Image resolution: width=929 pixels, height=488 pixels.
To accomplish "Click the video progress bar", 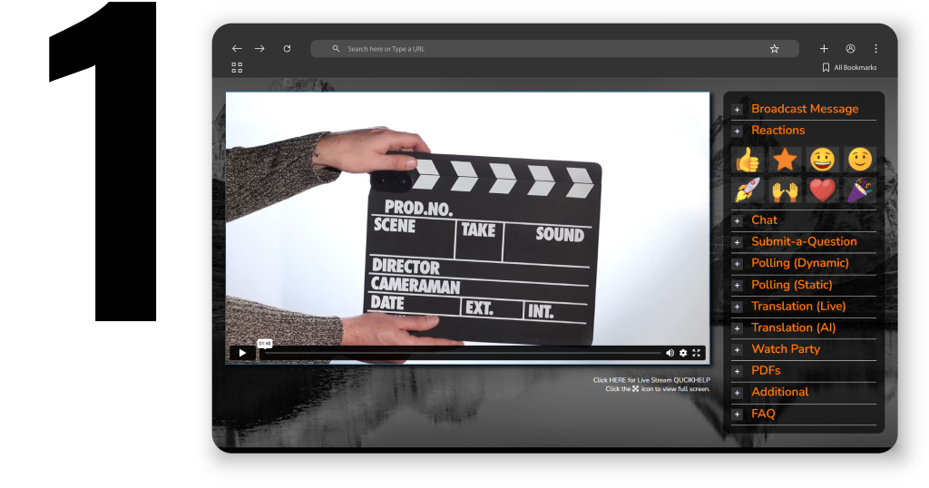I will [x=463, y=353].
